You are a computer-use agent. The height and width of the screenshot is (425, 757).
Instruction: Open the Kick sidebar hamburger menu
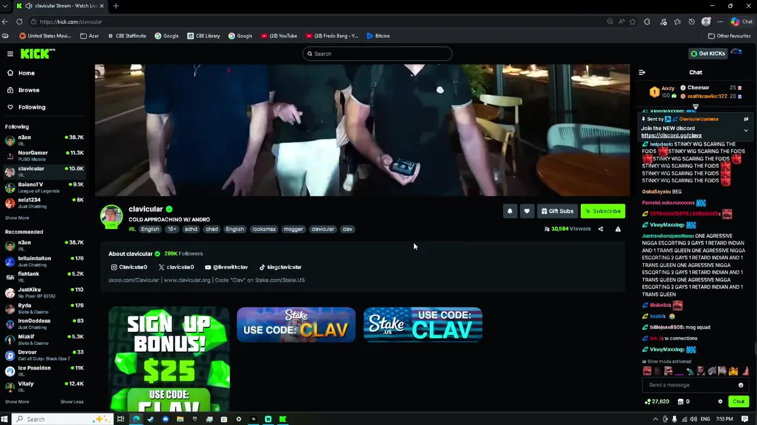[x=10, y=54]
